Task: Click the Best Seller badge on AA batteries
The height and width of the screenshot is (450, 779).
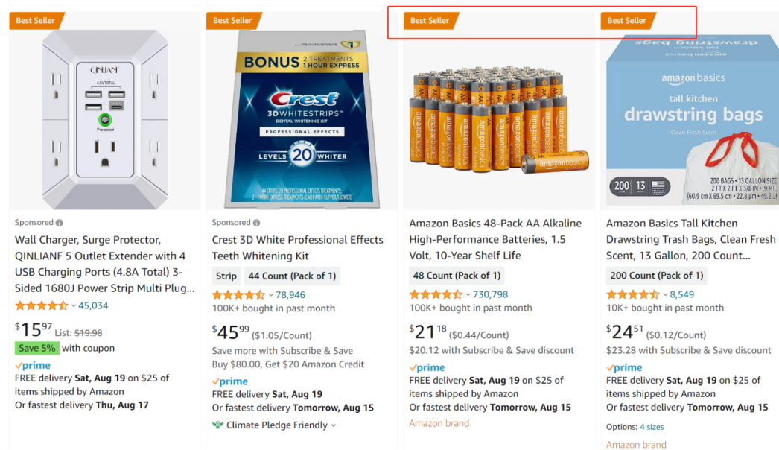Action: pos(430,21)
